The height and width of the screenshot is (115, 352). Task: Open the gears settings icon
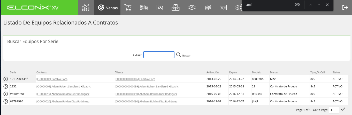click(239, 7)
